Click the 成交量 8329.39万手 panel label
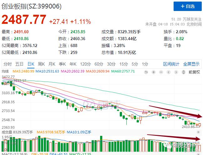The width and height of the screenshot is (203, 155). pos(17,132)
